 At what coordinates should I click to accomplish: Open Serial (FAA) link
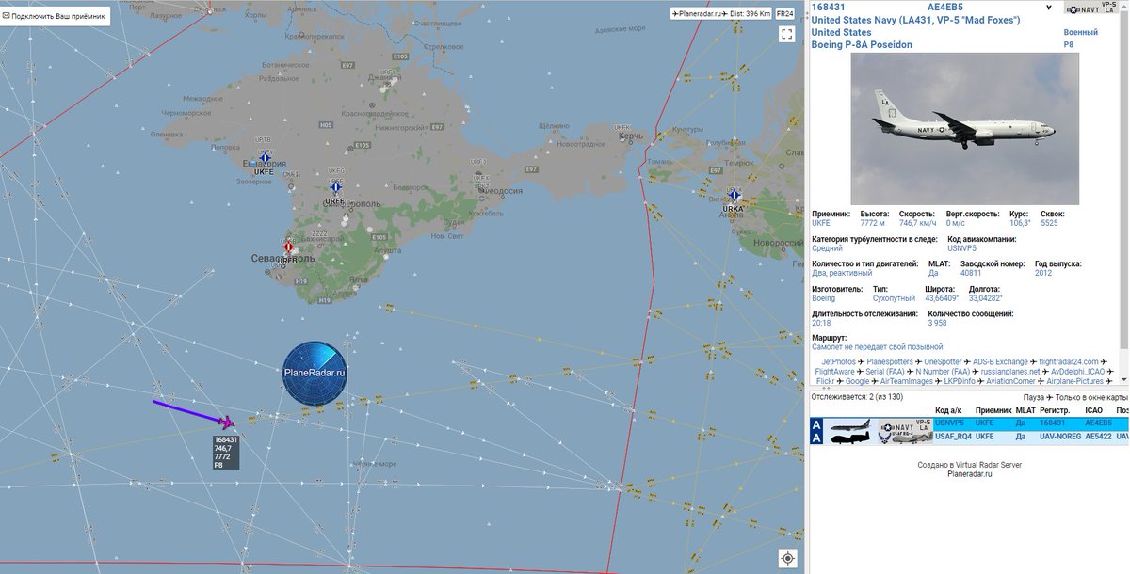click(x=885, y=372)
